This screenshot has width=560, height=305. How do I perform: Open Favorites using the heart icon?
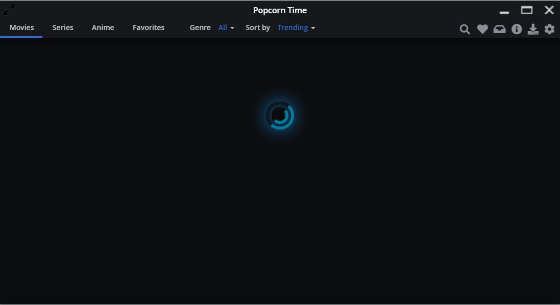[482, 29]
